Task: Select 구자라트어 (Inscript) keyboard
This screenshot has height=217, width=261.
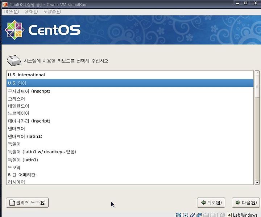Action: coord(130,91)
